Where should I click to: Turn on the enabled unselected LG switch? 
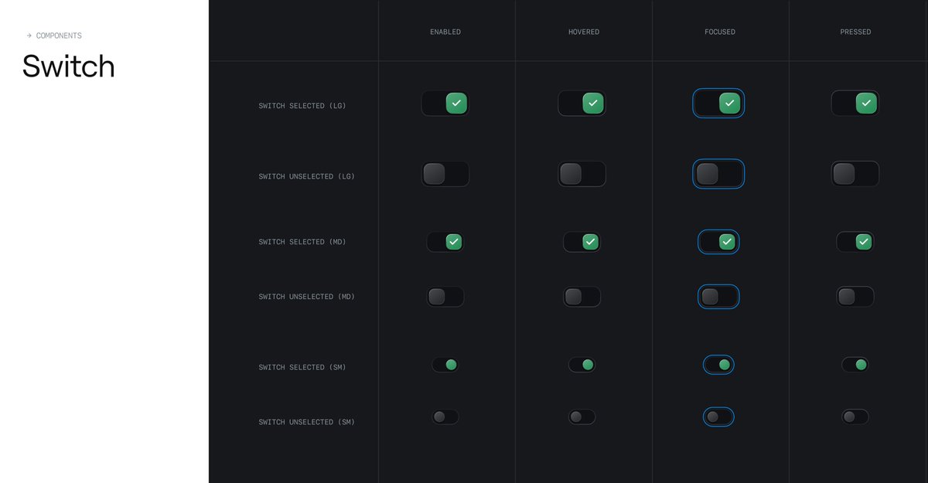tap(445, 174)
